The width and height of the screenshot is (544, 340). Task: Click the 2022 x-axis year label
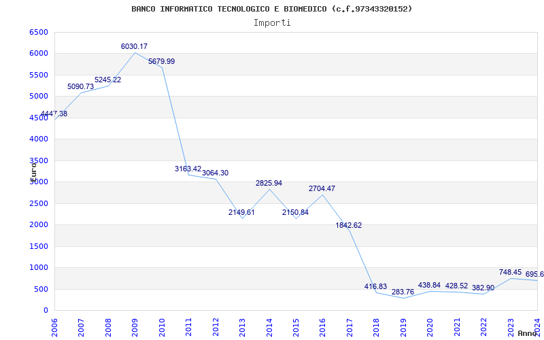point(483,327)
